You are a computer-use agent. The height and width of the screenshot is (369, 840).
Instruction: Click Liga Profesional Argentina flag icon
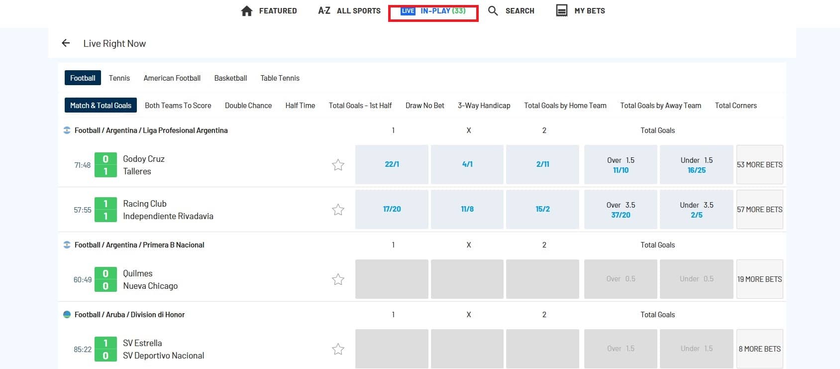point(67,130)
